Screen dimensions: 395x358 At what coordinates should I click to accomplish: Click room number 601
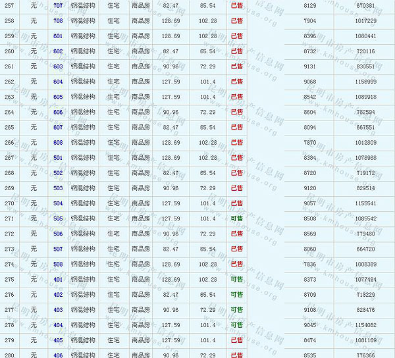[58, 36]
